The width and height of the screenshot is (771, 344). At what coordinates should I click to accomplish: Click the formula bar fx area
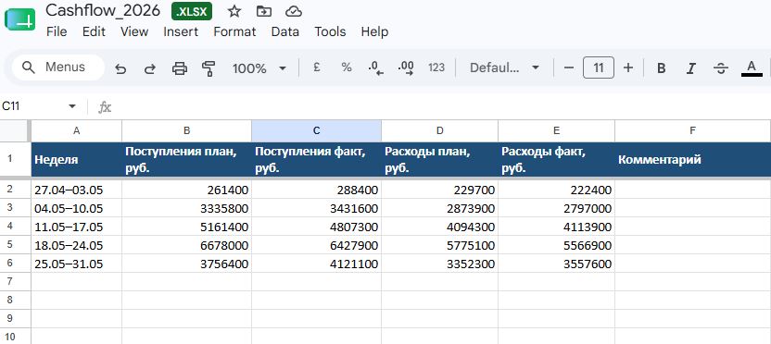[x=105, y=107]
